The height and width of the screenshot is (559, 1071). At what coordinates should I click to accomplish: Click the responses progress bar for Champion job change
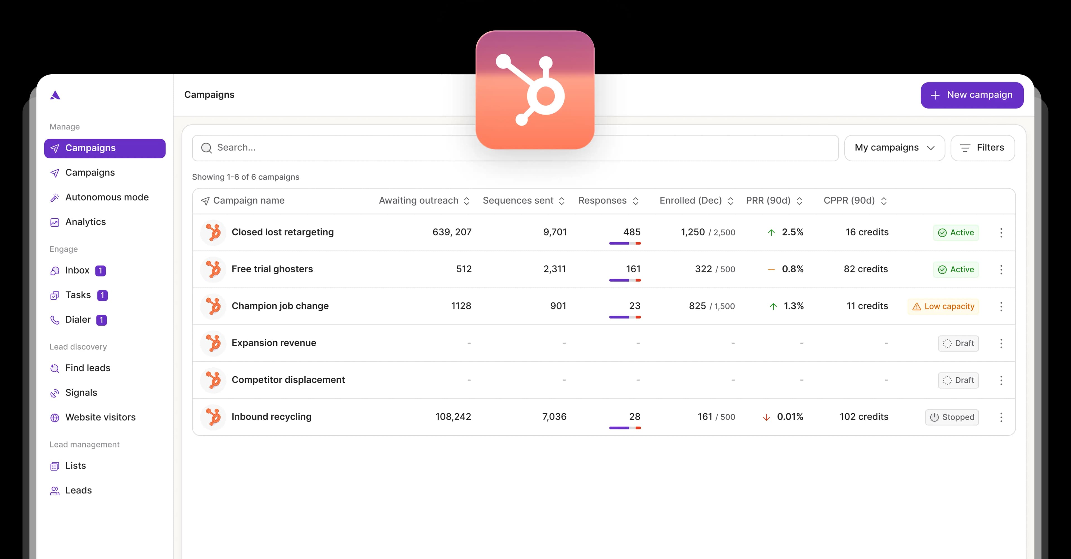tap(624, 317)
